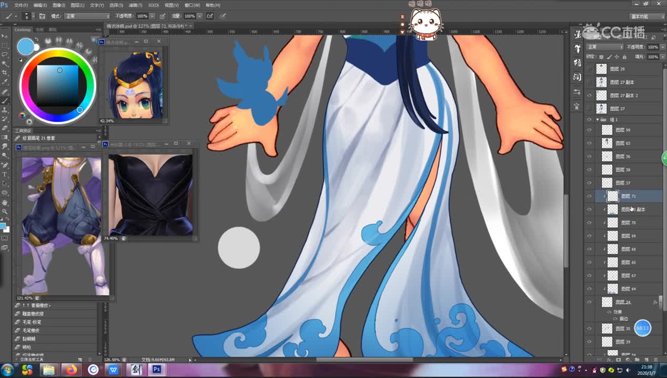Open Firefox from Windows taskbar
This screenshot has height=378, width=667.
click(x=71, y=370)
